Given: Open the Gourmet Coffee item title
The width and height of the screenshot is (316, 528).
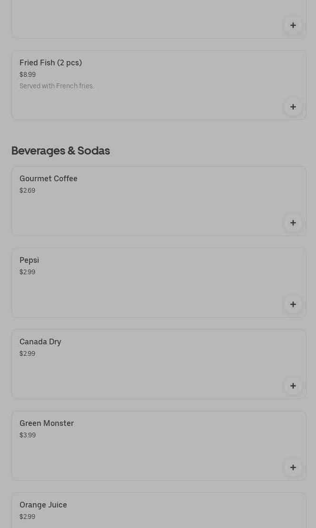Looking at the screenshot, I should pyautogui.click(x=49, y=179).
